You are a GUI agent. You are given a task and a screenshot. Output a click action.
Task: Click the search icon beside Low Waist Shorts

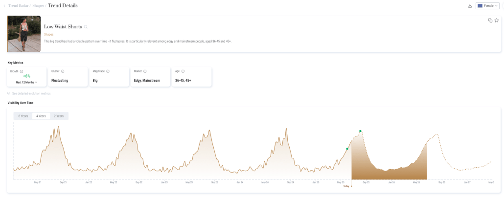click(x=86, y=27)
